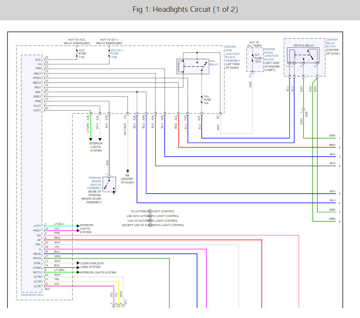This screenshot has height=318, width=360.
Task: Click the GND1 pin label
Action: [37, 97]
